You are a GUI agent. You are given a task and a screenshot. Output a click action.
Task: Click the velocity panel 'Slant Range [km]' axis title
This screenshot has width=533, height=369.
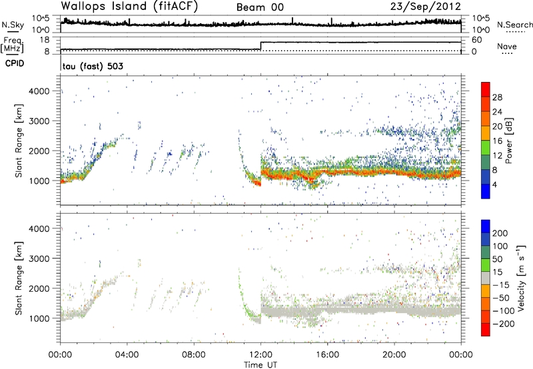19,278
